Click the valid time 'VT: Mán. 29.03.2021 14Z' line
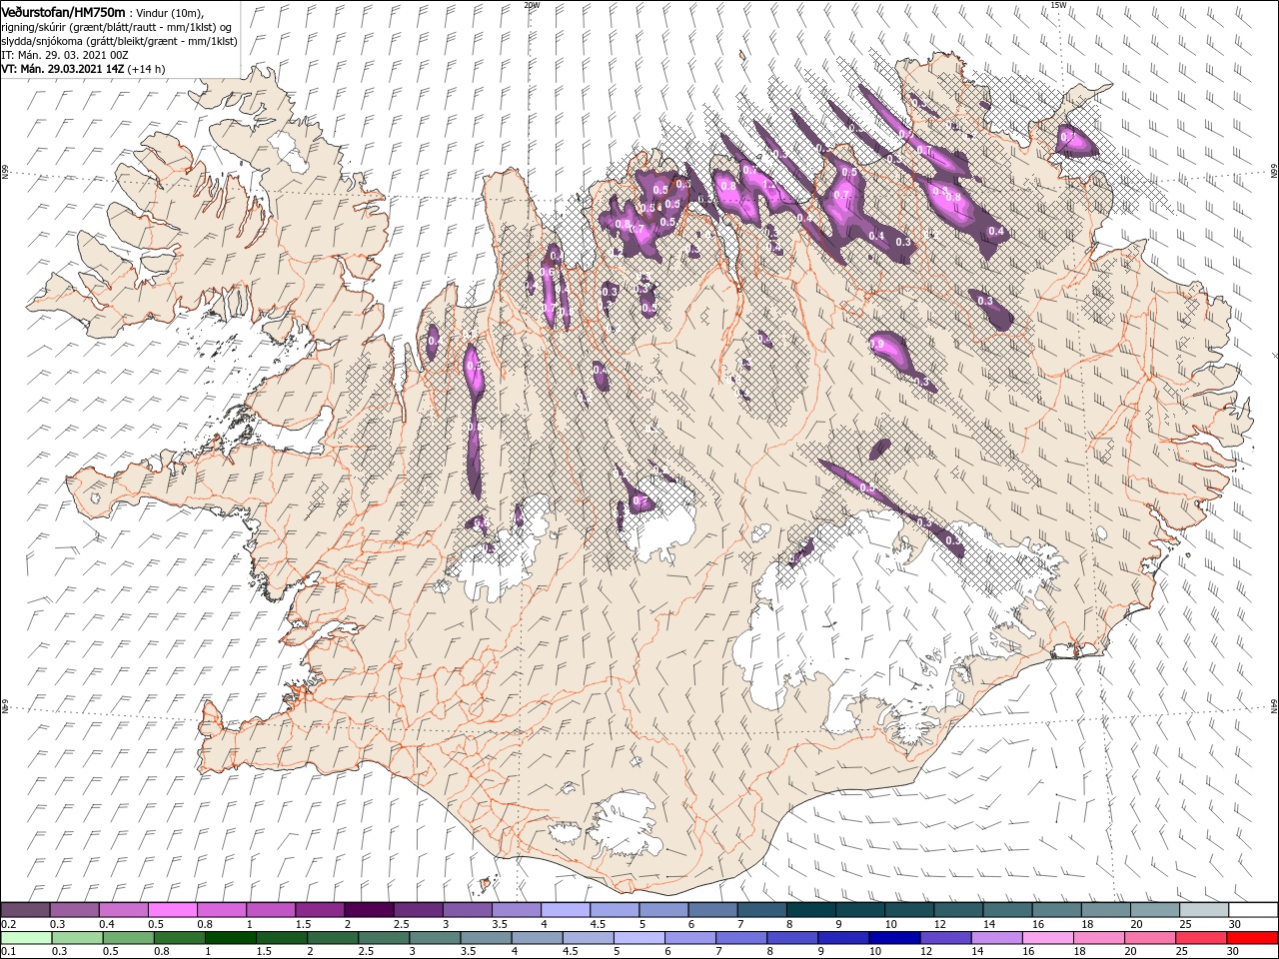Viewport: 1279px width, 959px height. pos(62,69)
